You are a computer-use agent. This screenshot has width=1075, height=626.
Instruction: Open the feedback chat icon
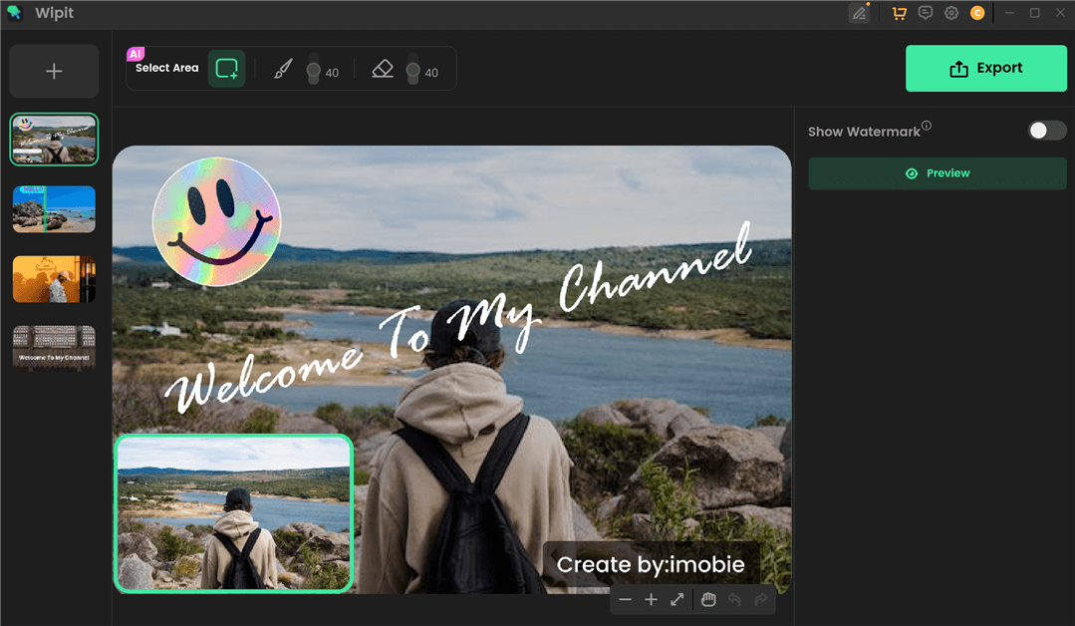pyautogui.click(x=925, y=12)
